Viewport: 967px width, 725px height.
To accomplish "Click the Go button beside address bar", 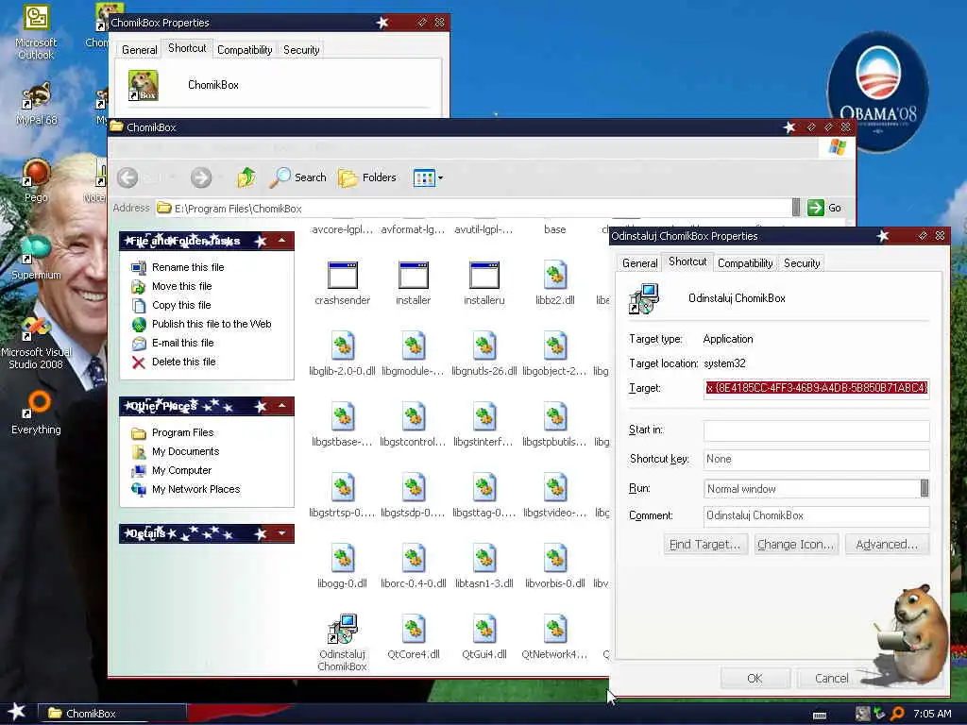I will click(x=824, y=208).
